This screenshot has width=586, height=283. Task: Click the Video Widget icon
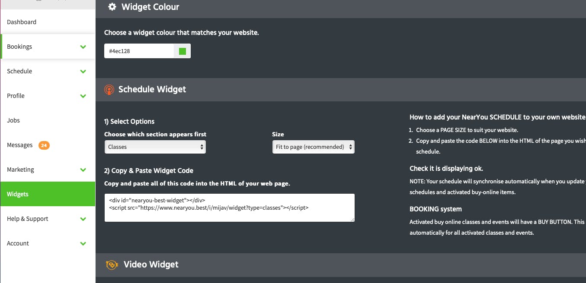click(112, 265)
